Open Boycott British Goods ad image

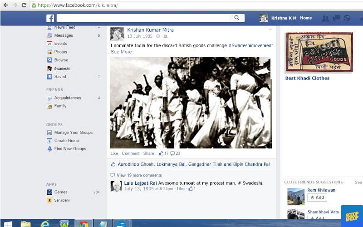click(319, 52)
